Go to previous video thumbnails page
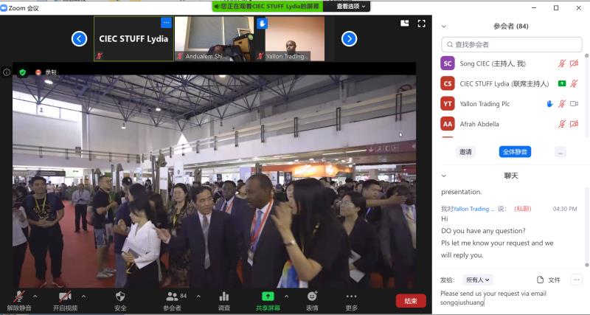590x315 pixels. point(80,39)
